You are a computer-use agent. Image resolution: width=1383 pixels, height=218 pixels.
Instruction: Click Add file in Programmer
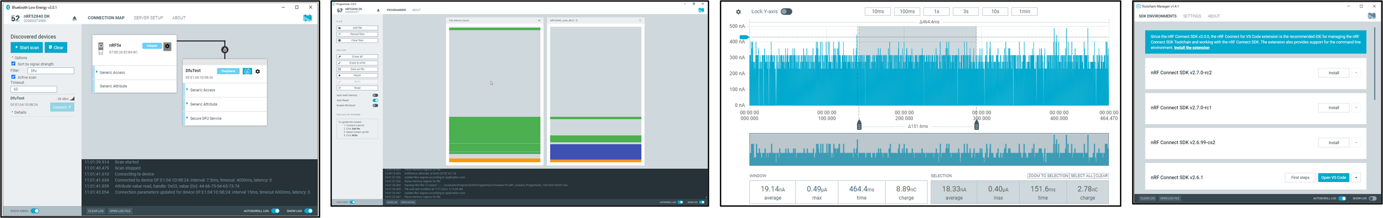point(357,28)
